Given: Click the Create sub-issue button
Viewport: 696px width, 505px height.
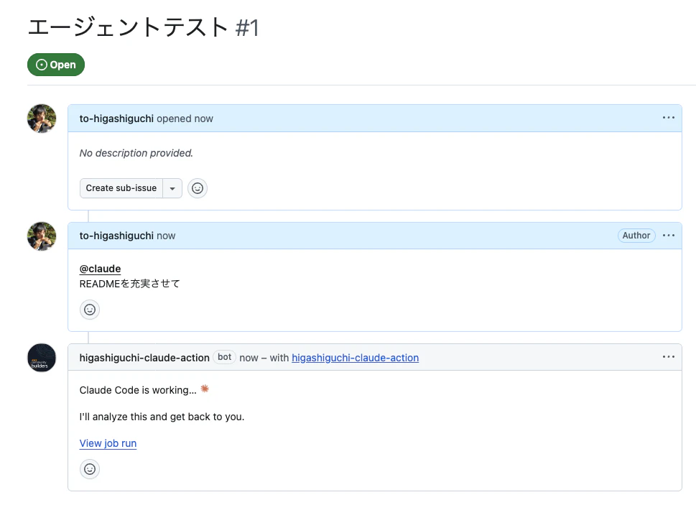Looking at the screenshot, I should pos(121,187).
